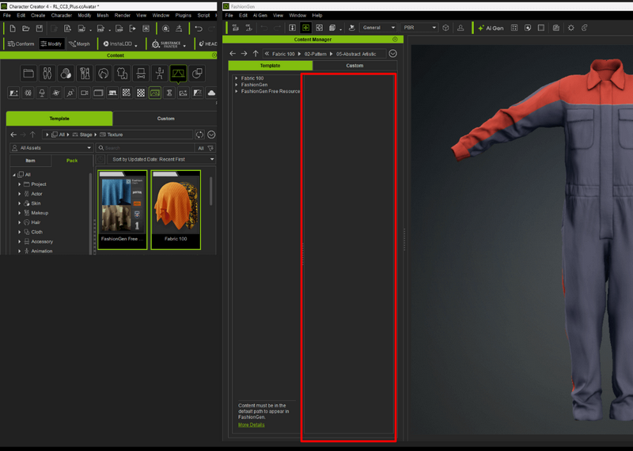Switch to Custom tab in Character Creator Content

tap(165, 119)
